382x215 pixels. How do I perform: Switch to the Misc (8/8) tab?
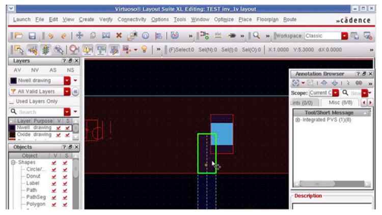tap(338, 103)
